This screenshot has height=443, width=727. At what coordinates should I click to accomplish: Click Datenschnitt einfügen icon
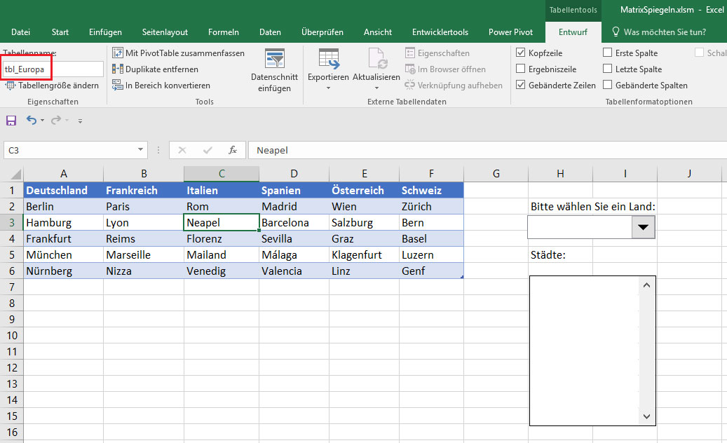click(275, 59)
